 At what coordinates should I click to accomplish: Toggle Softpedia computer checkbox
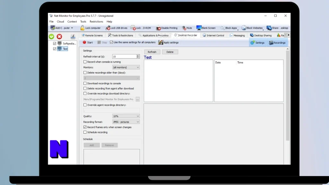coord(55,43)
